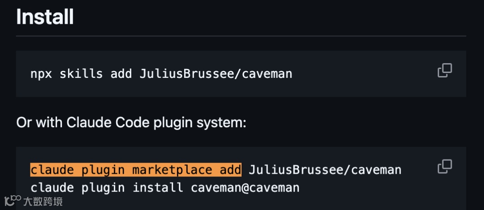Click the Install section heading
The image size is (484, 210).
tap(45, 17)
